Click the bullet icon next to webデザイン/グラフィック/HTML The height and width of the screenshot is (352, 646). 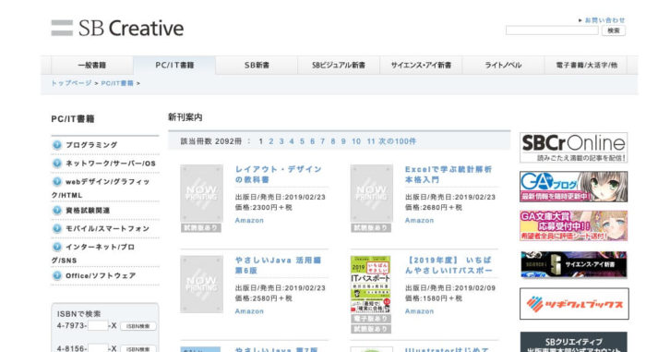coord(57,182)
